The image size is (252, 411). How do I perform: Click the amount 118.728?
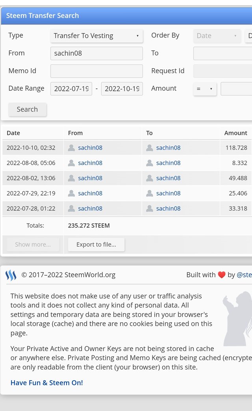tap(236, 148)
